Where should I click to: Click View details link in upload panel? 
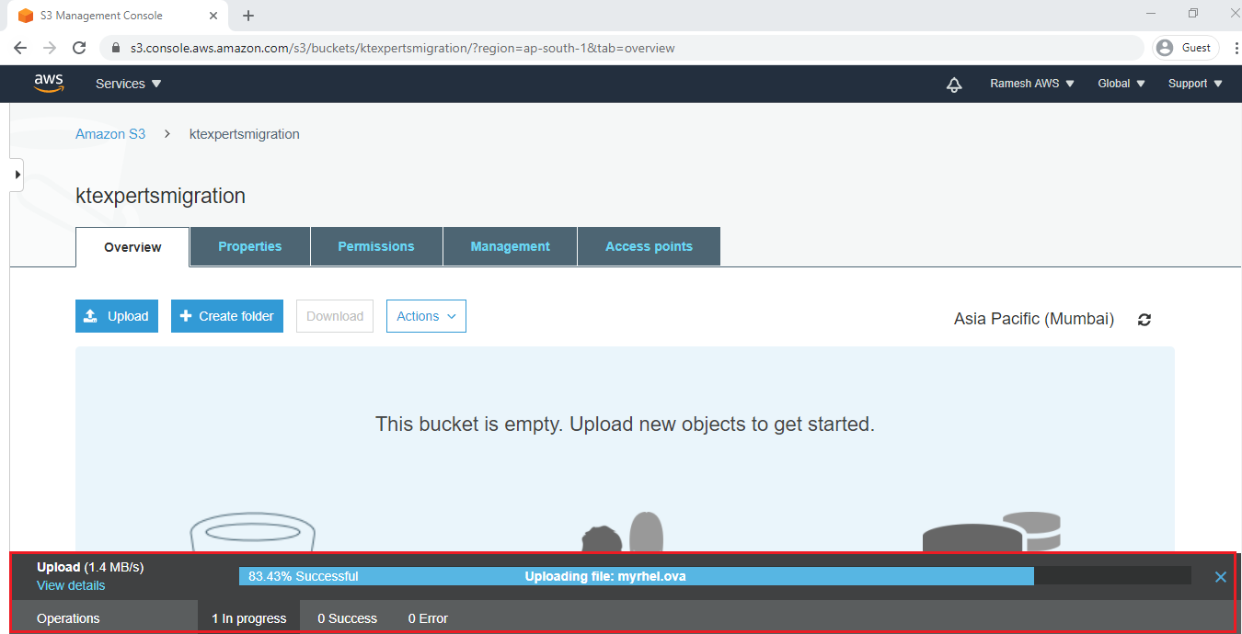71,585
